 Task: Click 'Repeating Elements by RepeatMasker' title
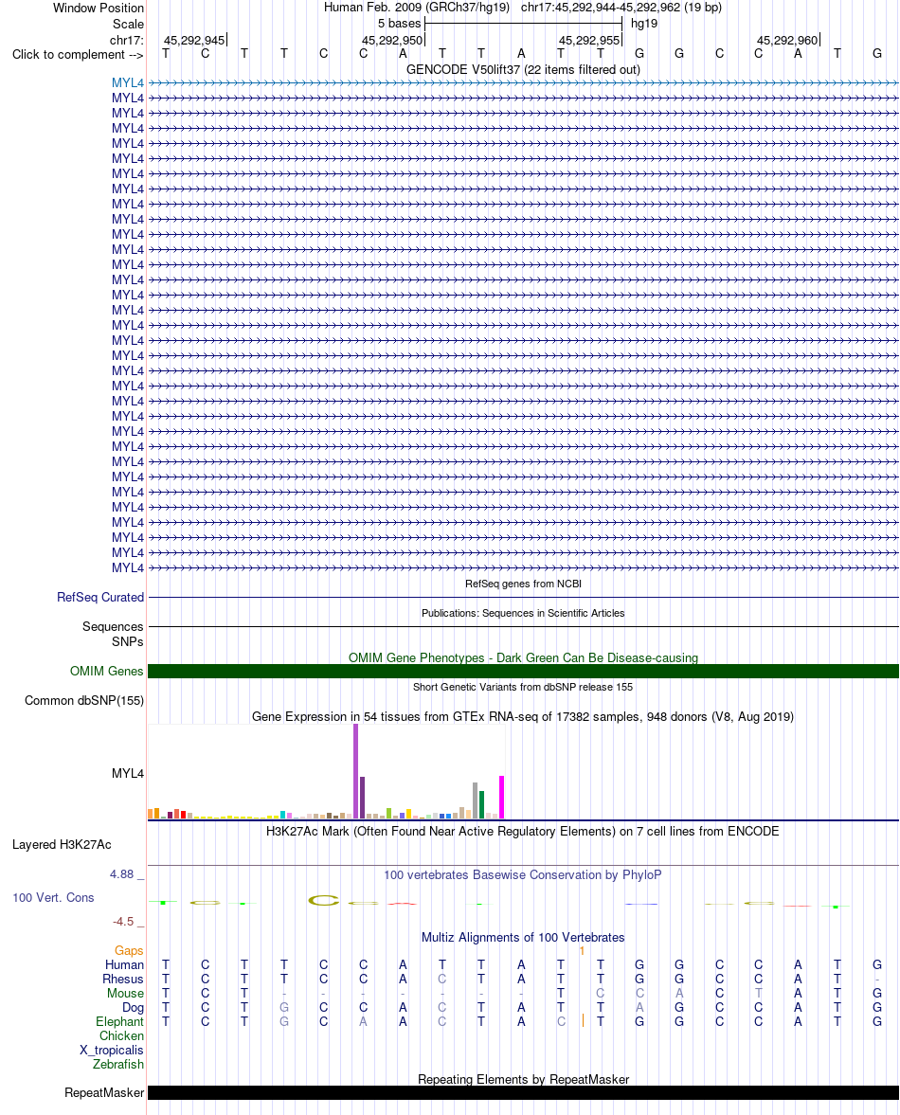523,1079
